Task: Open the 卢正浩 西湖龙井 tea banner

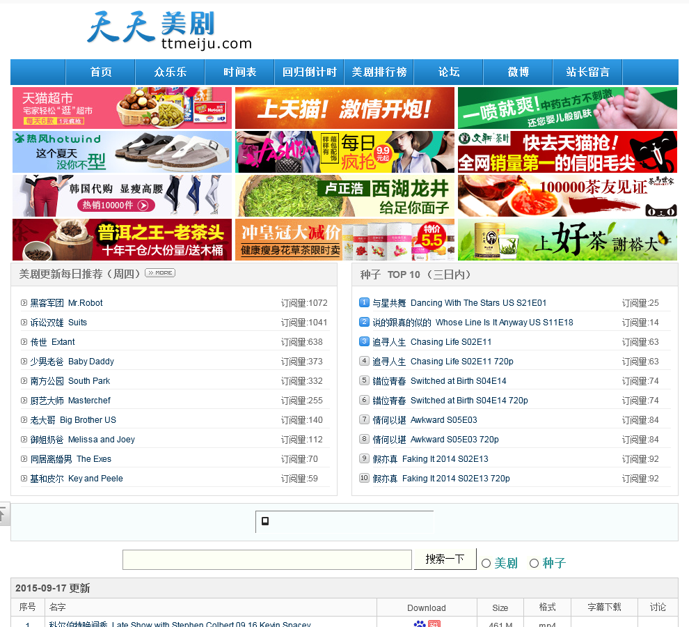Action: [x=344, y=196]
